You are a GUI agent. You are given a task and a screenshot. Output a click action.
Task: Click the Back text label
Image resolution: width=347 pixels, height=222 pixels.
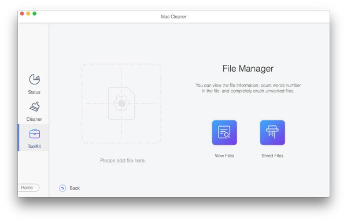(75, 188)
